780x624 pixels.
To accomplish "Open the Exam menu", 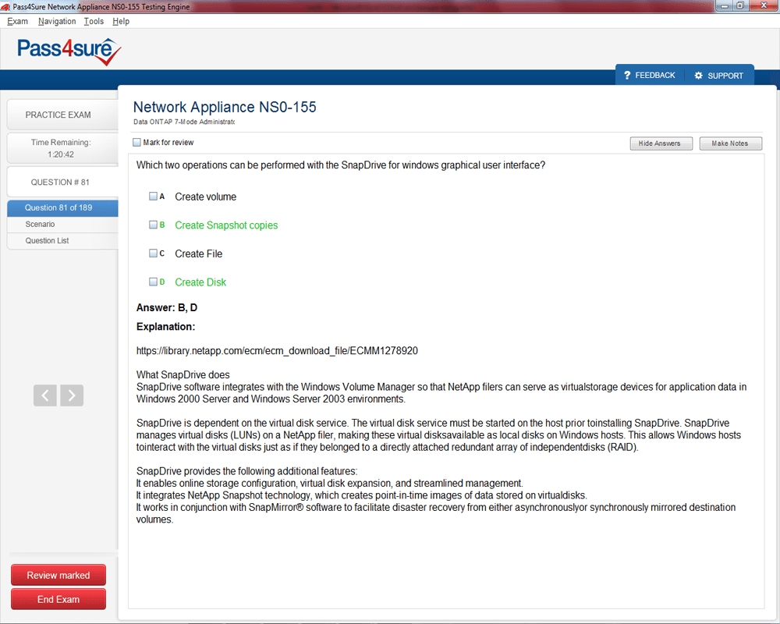I will pos(17,22).
